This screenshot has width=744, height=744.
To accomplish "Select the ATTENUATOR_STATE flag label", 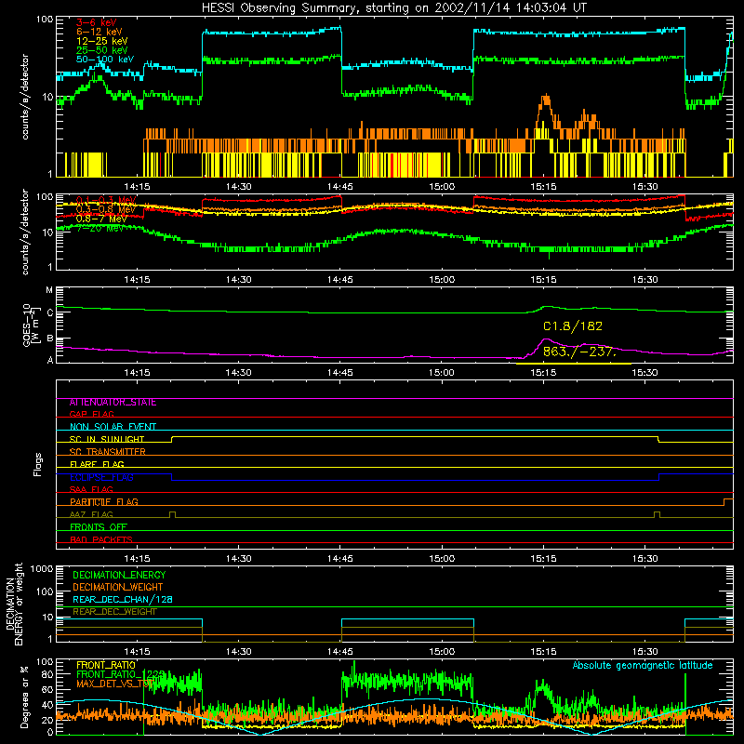I will [113, 403].
